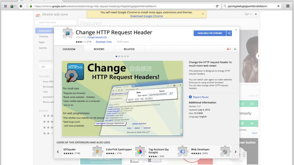Image resolution: width=294 pixels, height=165 pixels.
Task: Open the All categories dropdown
Action: click(47, 67)
